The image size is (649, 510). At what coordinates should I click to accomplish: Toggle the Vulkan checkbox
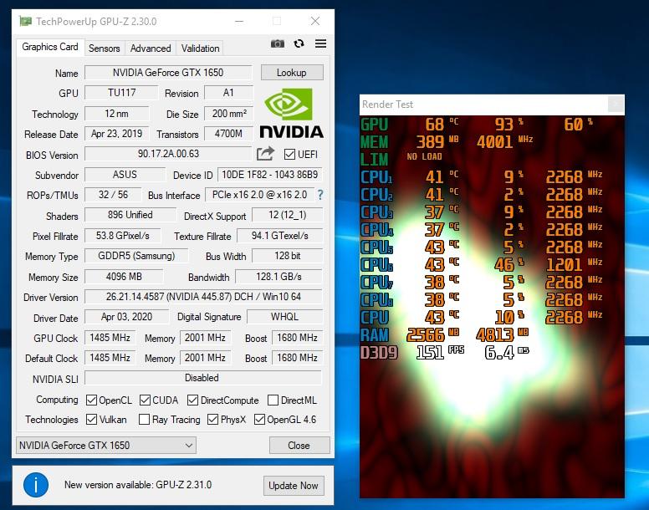(91, 420)
